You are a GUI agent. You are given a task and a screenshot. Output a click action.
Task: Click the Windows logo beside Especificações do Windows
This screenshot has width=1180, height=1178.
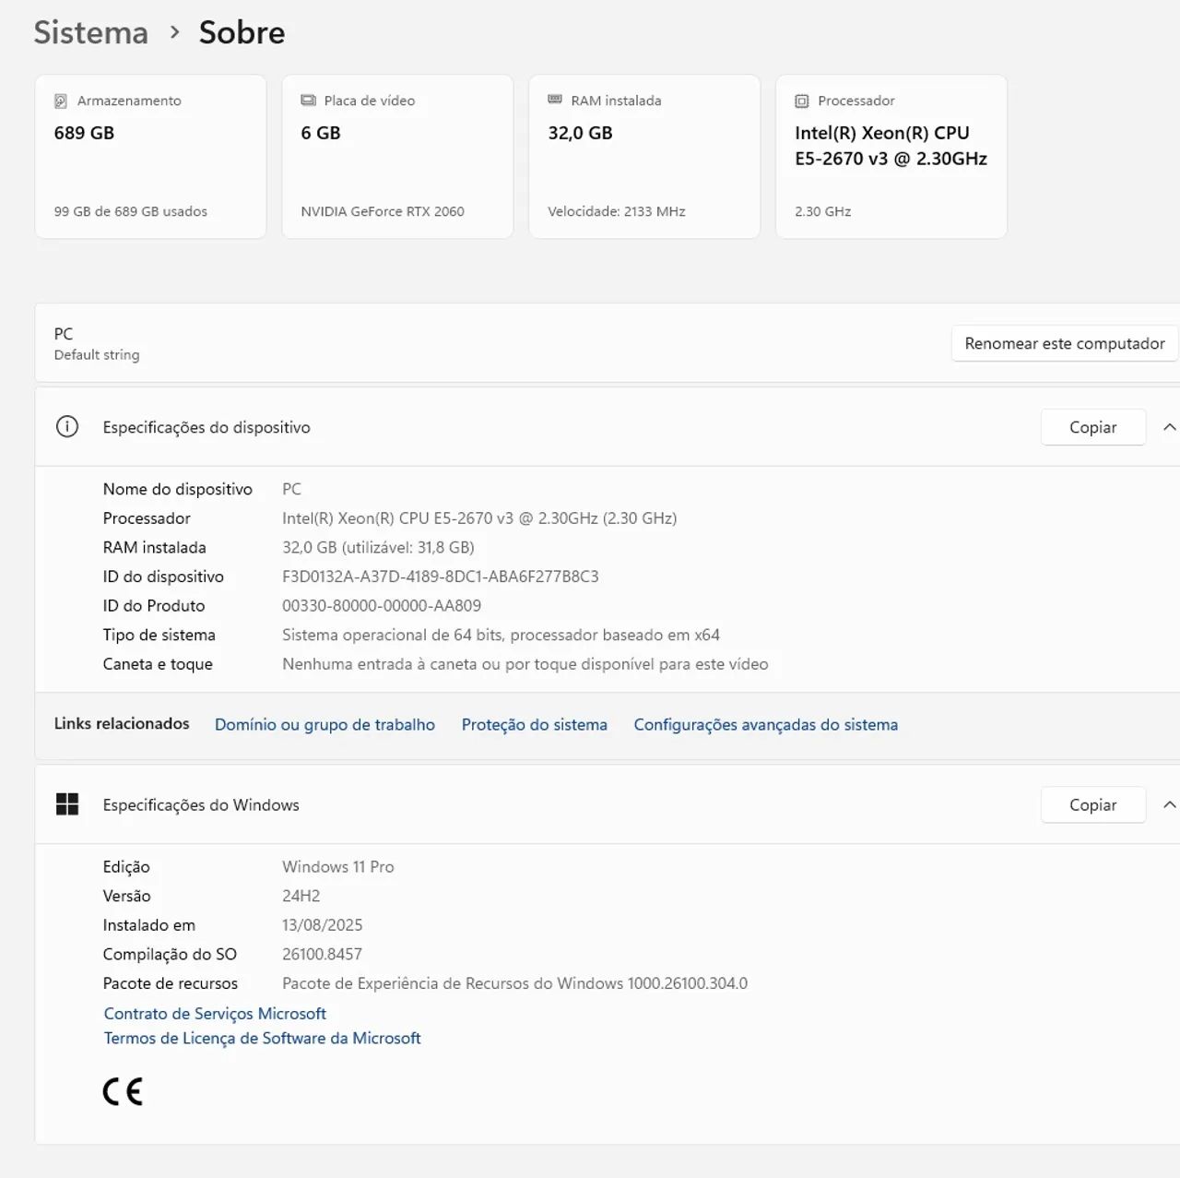(67, 804)
